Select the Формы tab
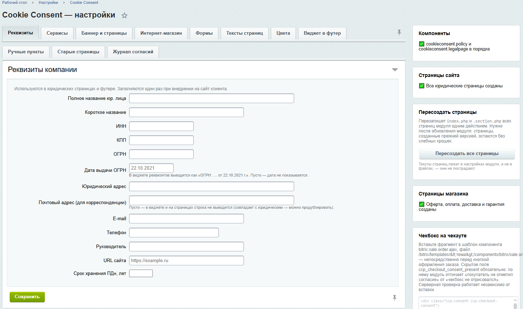The image size is (523, 309). (x=204, y=33)
